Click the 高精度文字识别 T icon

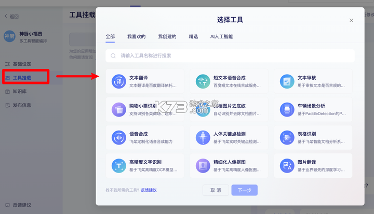pyautogui.click(x=119, y=166)
